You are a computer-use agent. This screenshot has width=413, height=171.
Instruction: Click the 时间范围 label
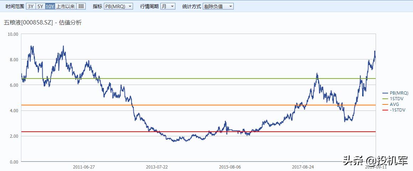click(x=15, y=7)
